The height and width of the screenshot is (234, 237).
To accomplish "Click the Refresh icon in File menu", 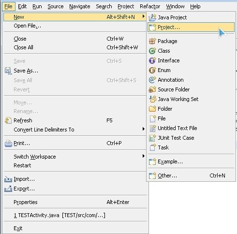I will [x=8, y=120].
